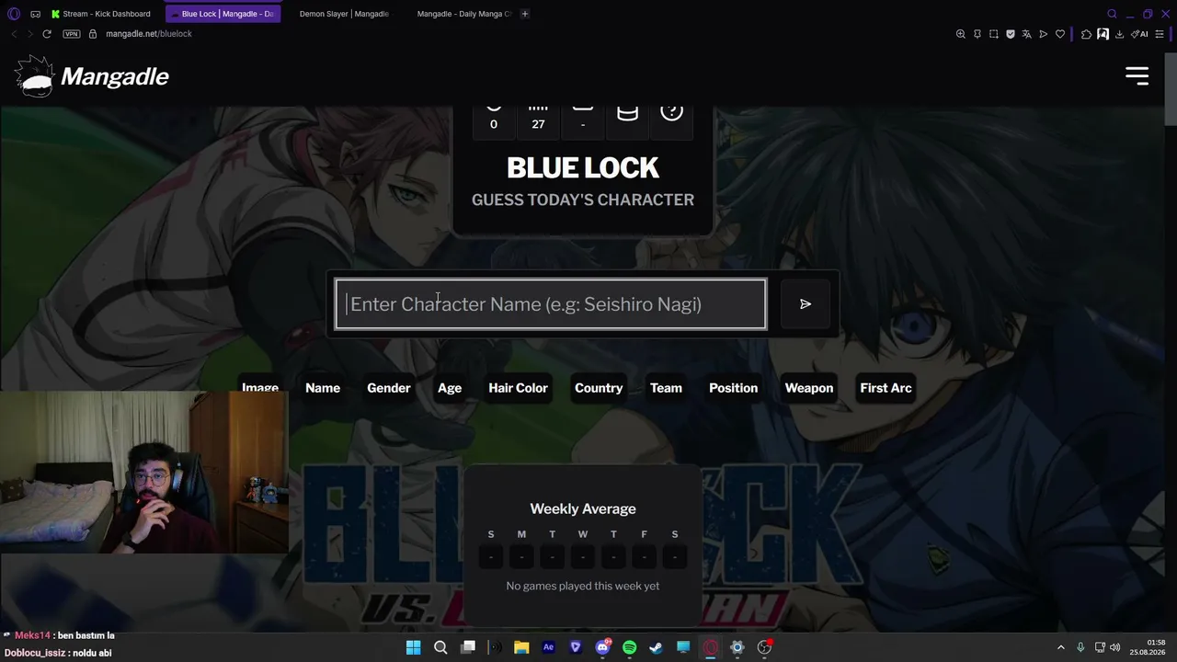Screen dimensions: 1177x662
Task: Click the send (flow) arrow in the toolbar
Action: pyautogui.click(x=1044, y=34)
